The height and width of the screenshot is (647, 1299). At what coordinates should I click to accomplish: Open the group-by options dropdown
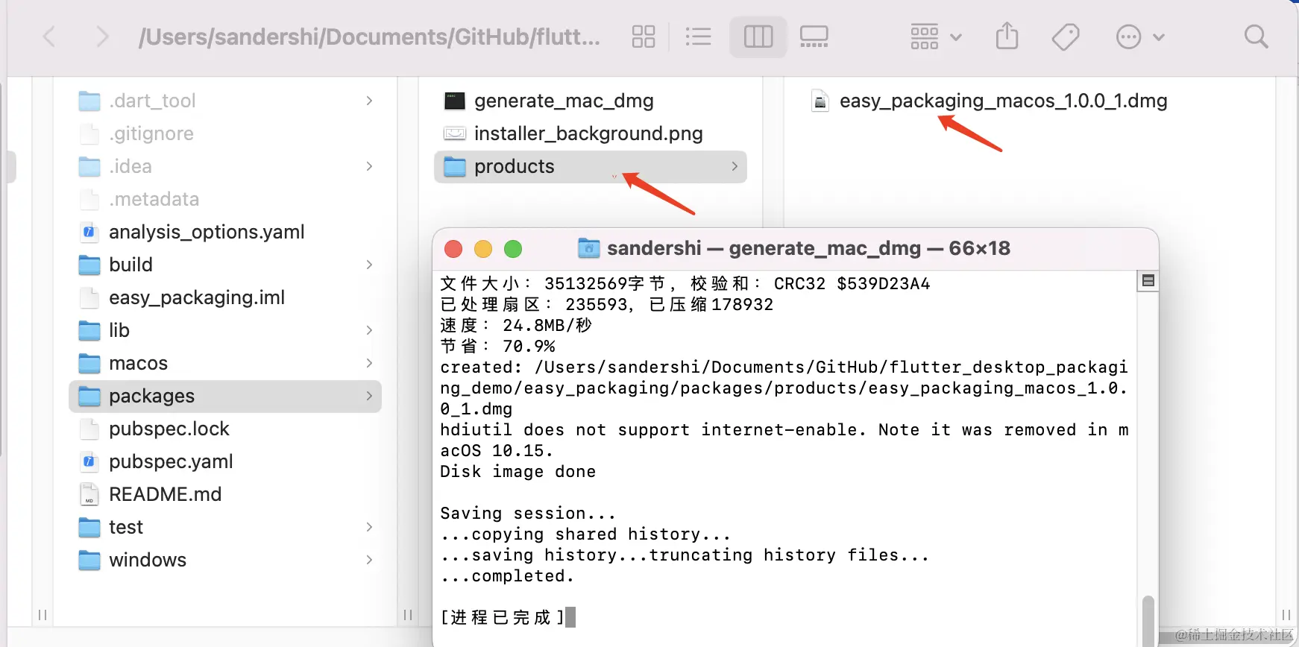click(936, 37)
